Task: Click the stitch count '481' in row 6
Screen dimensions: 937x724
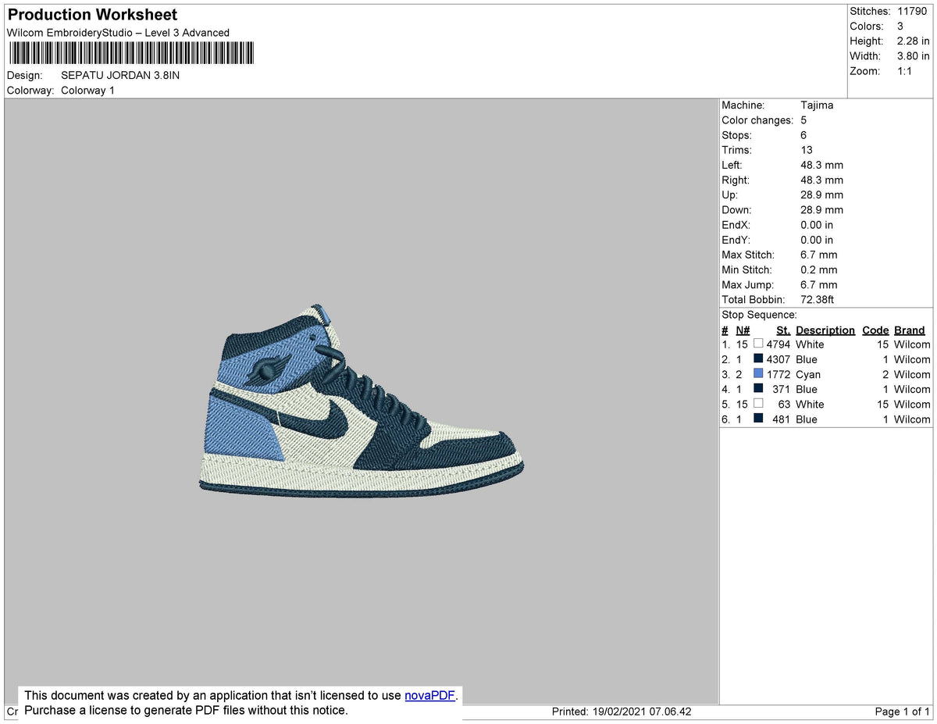Action: click(x=782, y=419)
